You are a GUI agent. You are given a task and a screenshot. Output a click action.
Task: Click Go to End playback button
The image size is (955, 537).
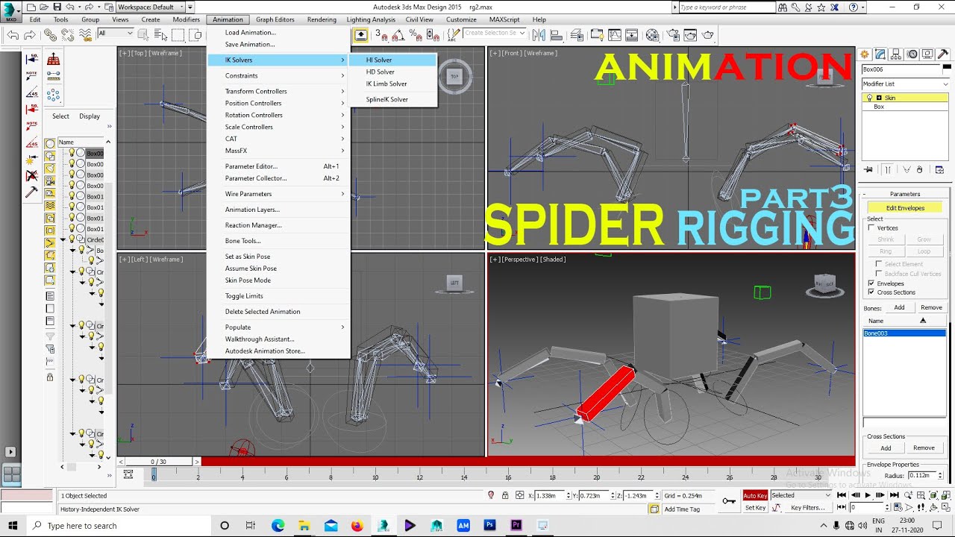tap(894, 495)
